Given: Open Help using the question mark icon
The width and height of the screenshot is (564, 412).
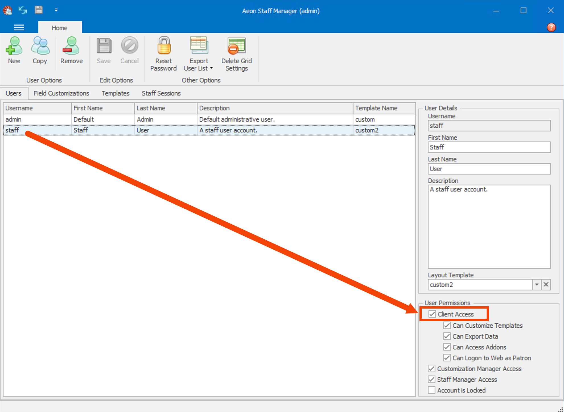Looking at the screenshot, I should click(x=551, y=27).
